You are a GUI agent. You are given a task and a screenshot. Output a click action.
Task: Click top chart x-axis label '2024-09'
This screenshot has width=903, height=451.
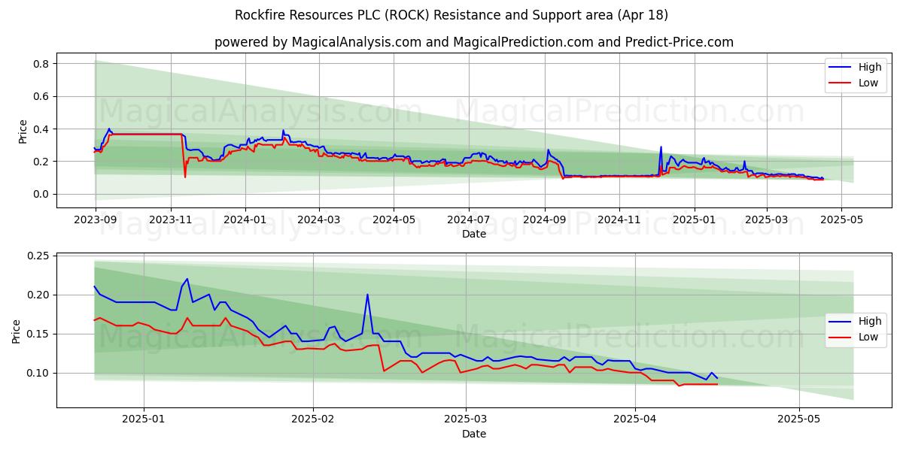545,220
